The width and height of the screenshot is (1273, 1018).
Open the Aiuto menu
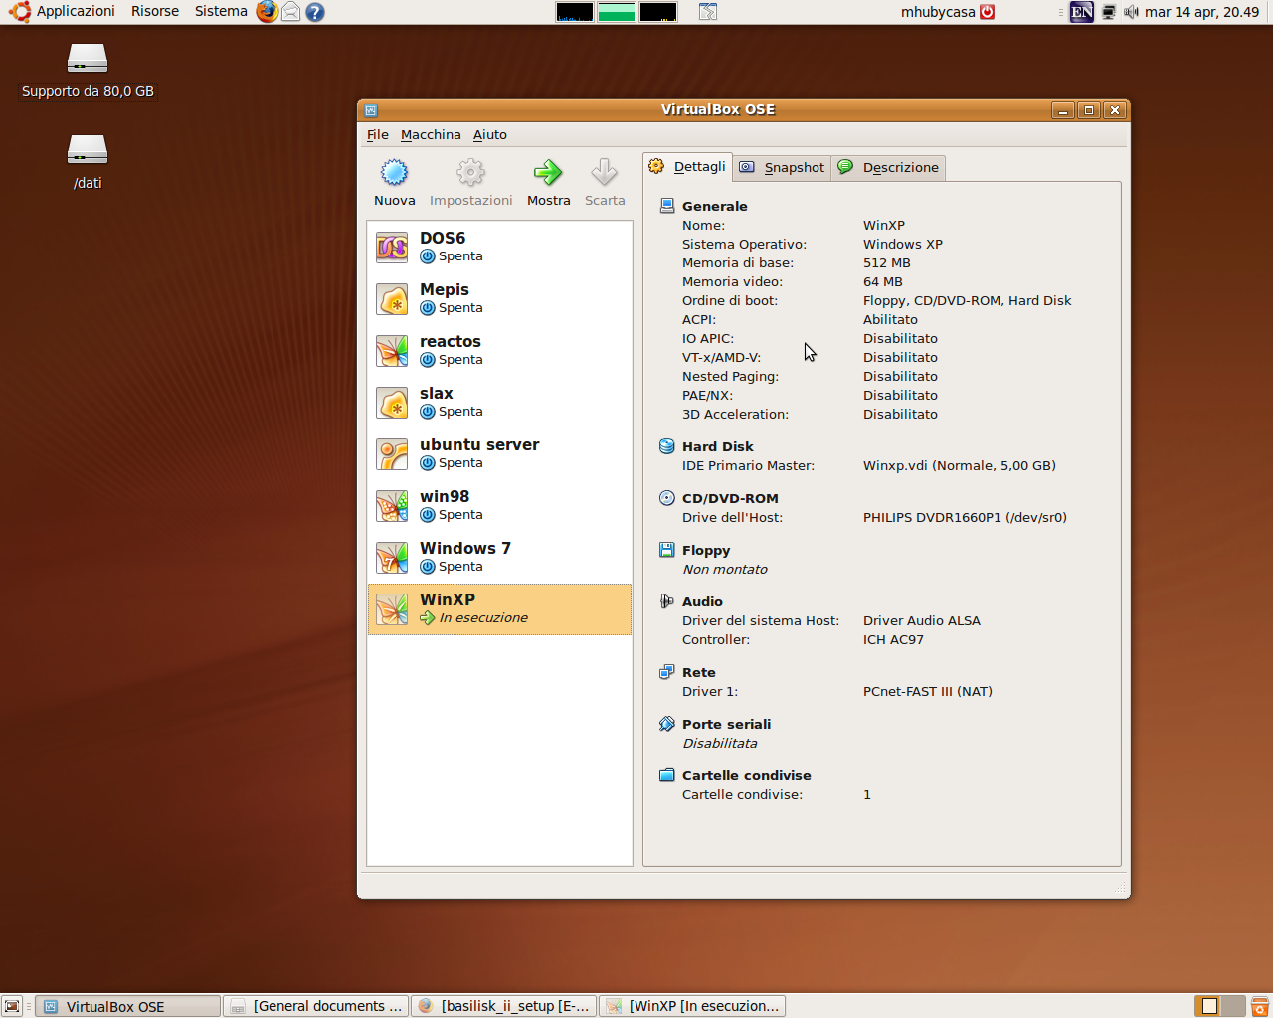pyautogui.click(x=490, y=135)
